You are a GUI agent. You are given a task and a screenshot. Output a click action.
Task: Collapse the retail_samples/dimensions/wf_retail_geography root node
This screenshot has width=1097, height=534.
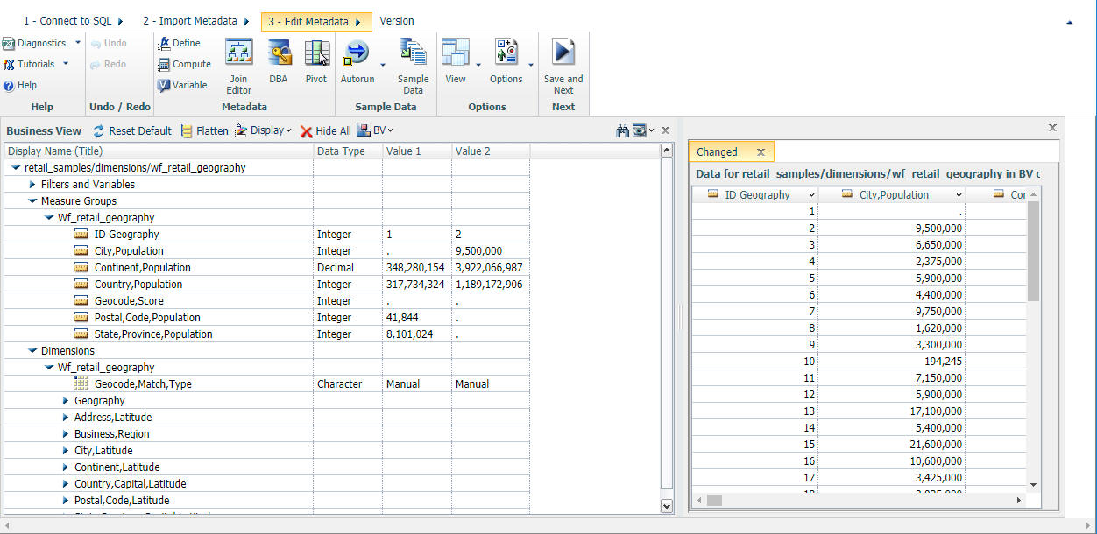(x=16, y=168)
